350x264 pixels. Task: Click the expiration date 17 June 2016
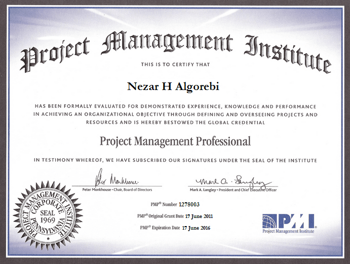pos(196,228)
